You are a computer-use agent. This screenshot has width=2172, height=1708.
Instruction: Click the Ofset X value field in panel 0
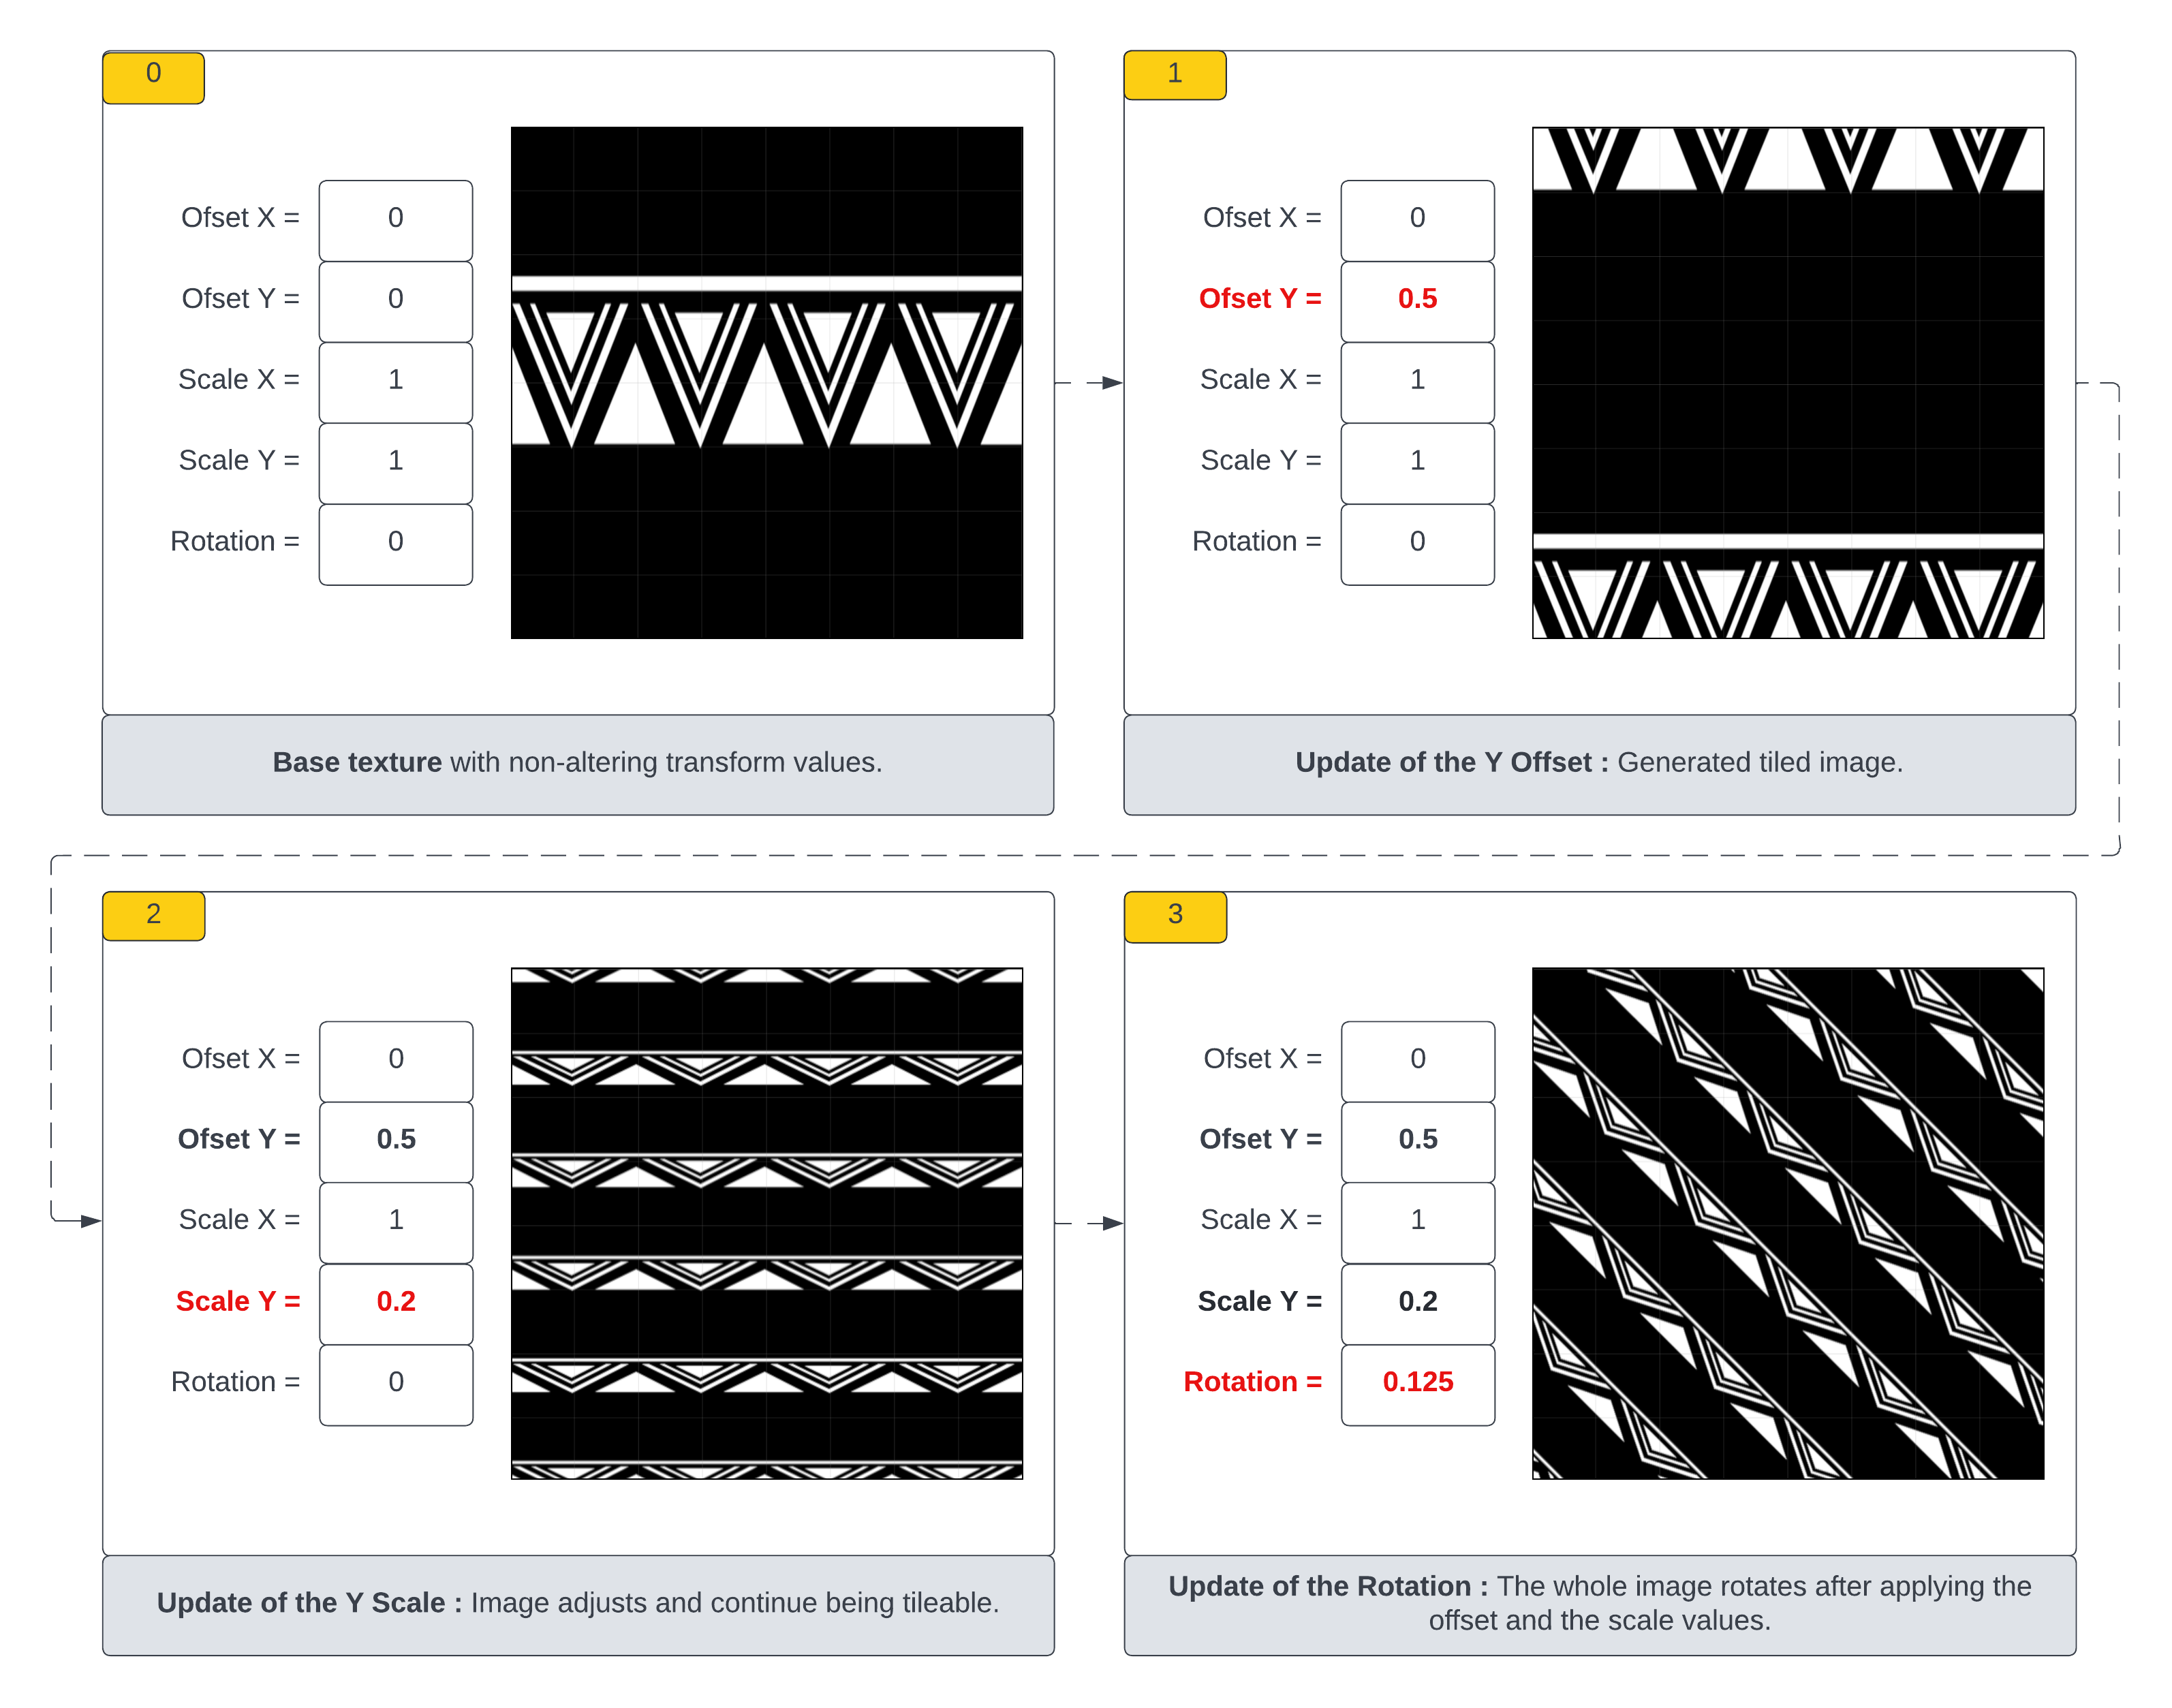395,220
